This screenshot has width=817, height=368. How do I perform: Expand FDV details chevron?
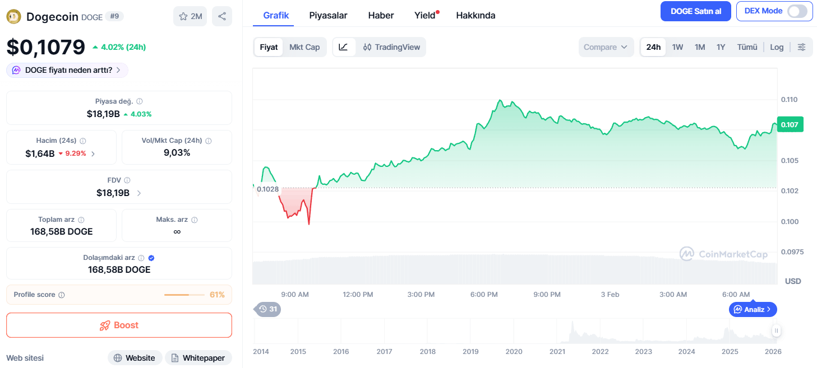click(139, 193)
